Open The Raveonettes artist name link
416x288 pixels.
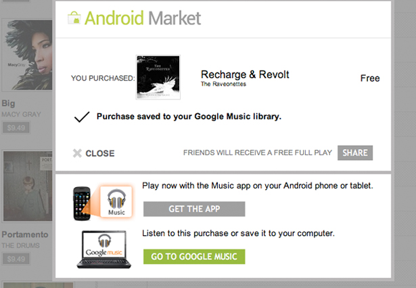tap(223, 84)
